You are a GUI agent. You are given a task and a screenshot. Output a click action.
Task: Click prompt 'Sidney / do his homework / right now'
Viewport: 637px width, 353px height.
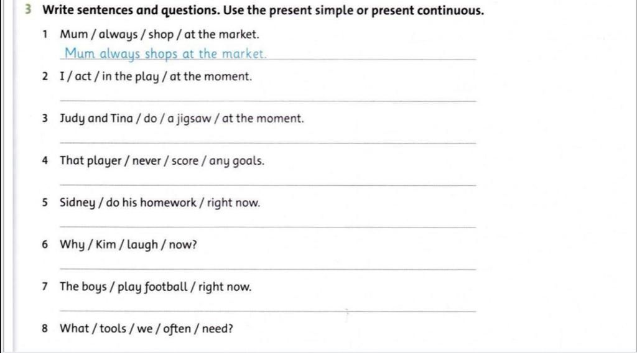click(160, 203)
